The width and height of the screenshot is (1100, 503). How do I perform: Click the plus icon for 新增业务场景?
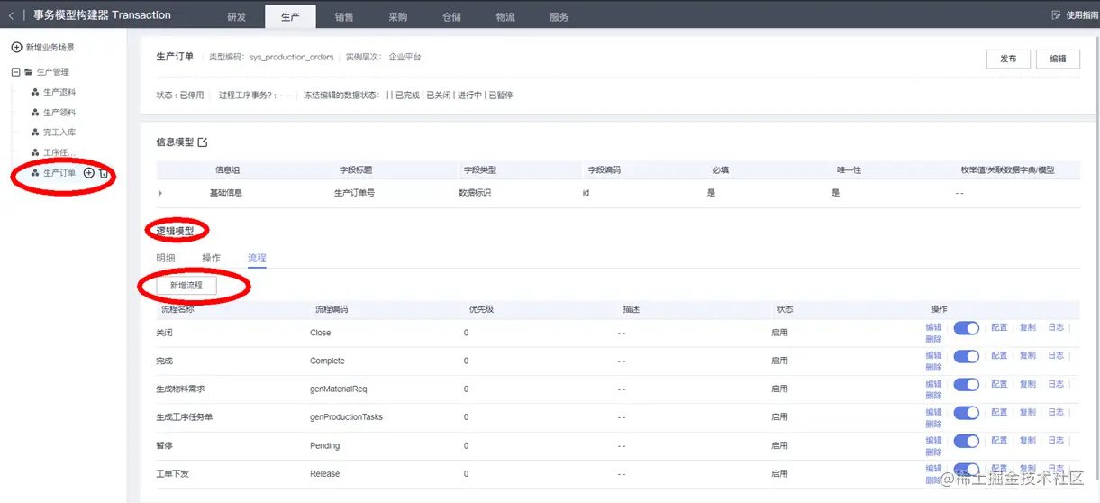(16, 47)
